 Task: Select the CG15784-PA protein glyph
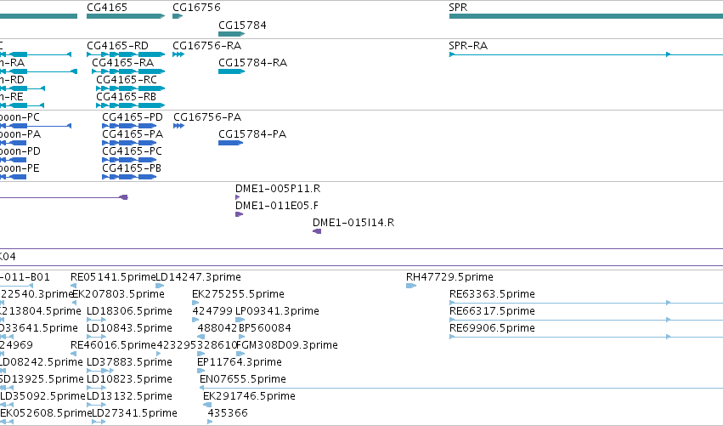click(x=230, y=143)
